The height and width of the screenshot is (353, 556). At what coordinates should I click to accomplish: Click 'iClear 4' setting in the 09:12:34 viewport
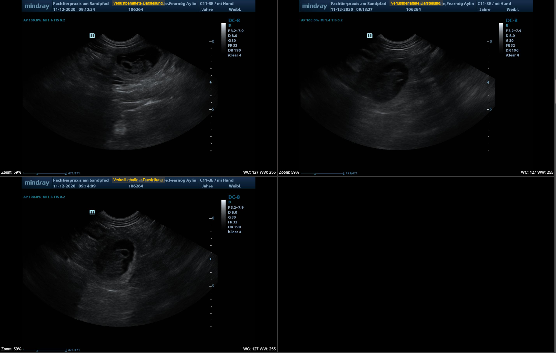[x=235, y=55]
